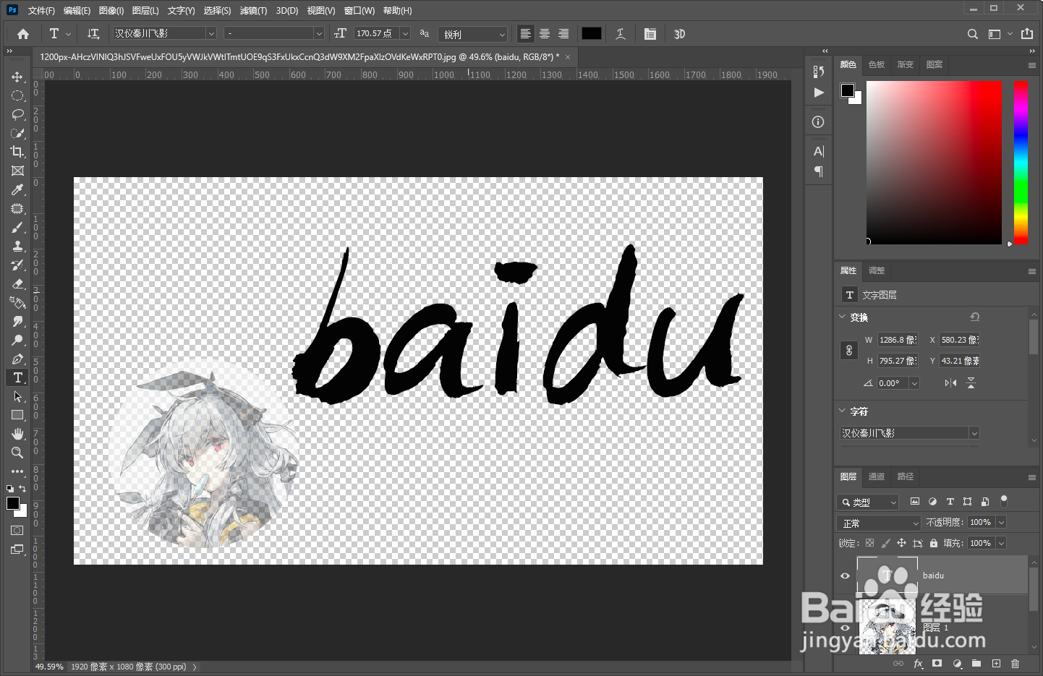1043x676 pixels.
Task: Select the Brush tool
Action: 17,227
